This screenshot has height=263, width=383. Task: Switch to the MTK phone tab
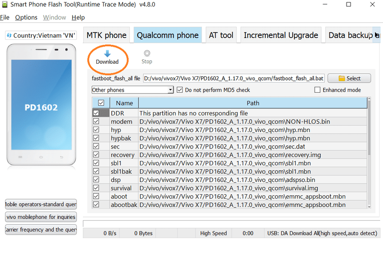[107, 35]
